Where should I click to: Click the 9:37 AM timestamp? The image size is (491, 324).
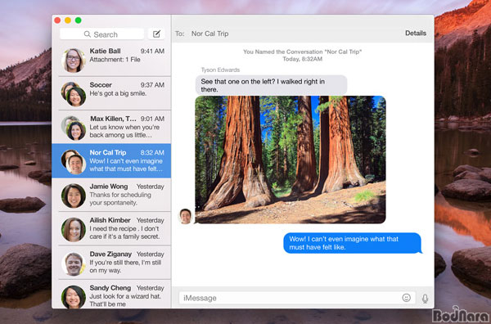point(152,85)
